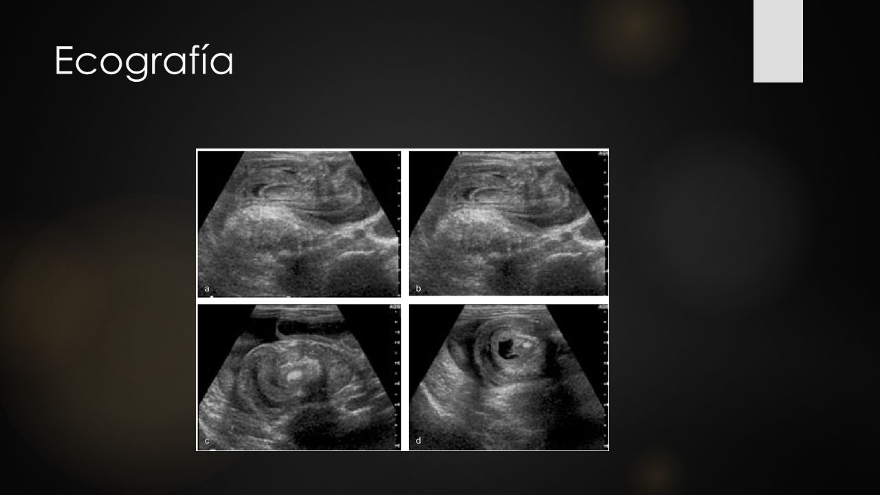Select ultrasound panel b

coord(508,224)
